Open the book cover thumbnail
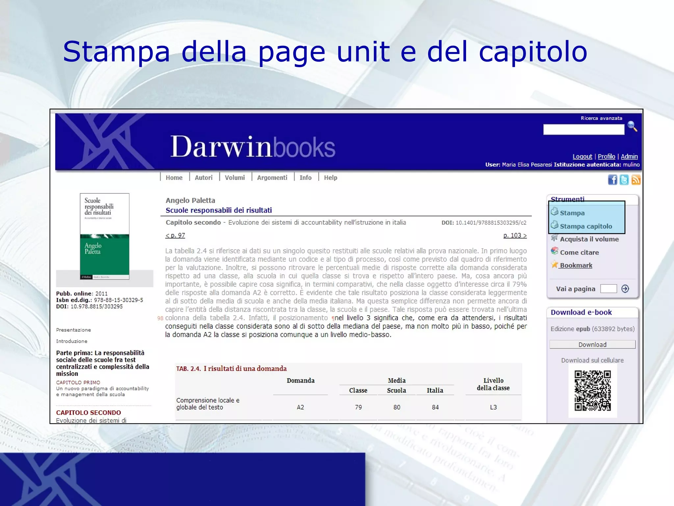674x506 pixels. point(105,236)
